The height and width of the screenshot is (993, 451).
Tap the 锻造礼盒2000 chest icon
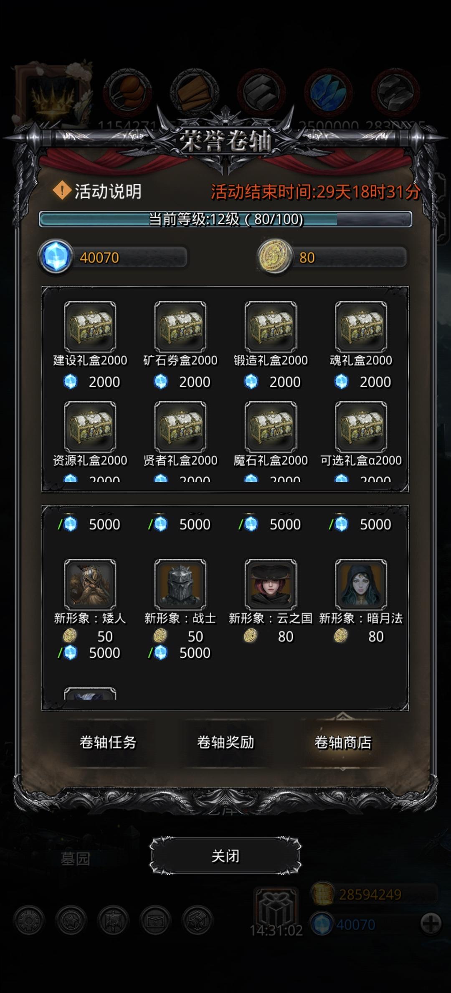click(x=271, y=326)
